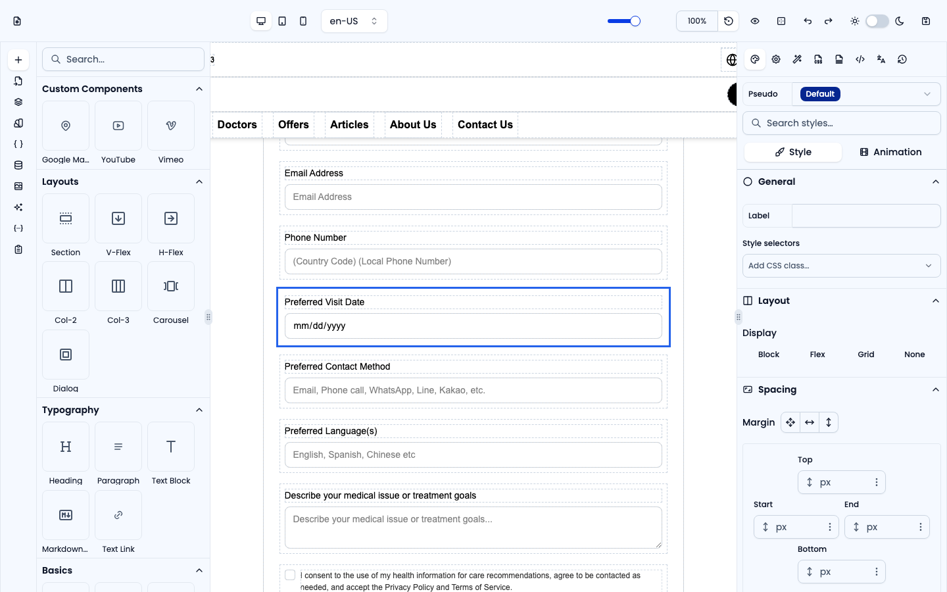Add the Vimeo component
This screenshot has height=592, width=947.
(171, 132)
